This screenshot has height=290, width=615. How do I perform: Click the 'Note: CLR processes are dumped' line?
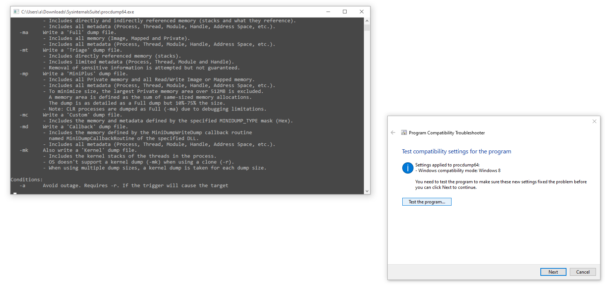point(155,109)
